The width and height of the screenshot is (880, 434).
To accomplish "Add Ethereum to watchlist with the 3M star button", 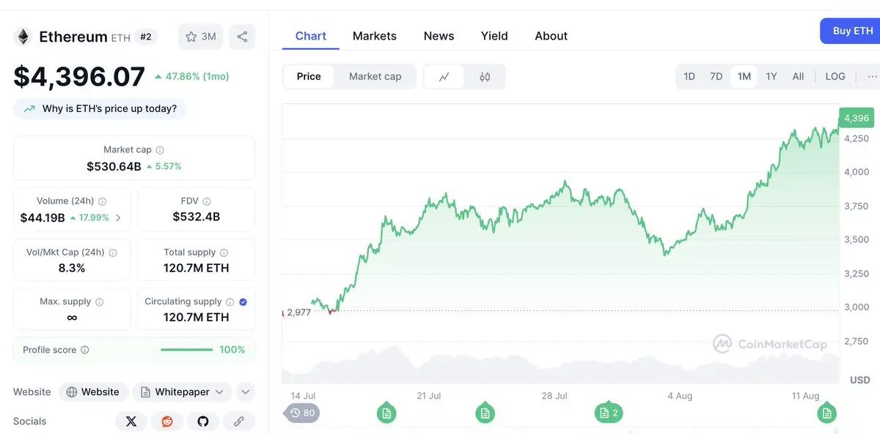I will [201, 37].
